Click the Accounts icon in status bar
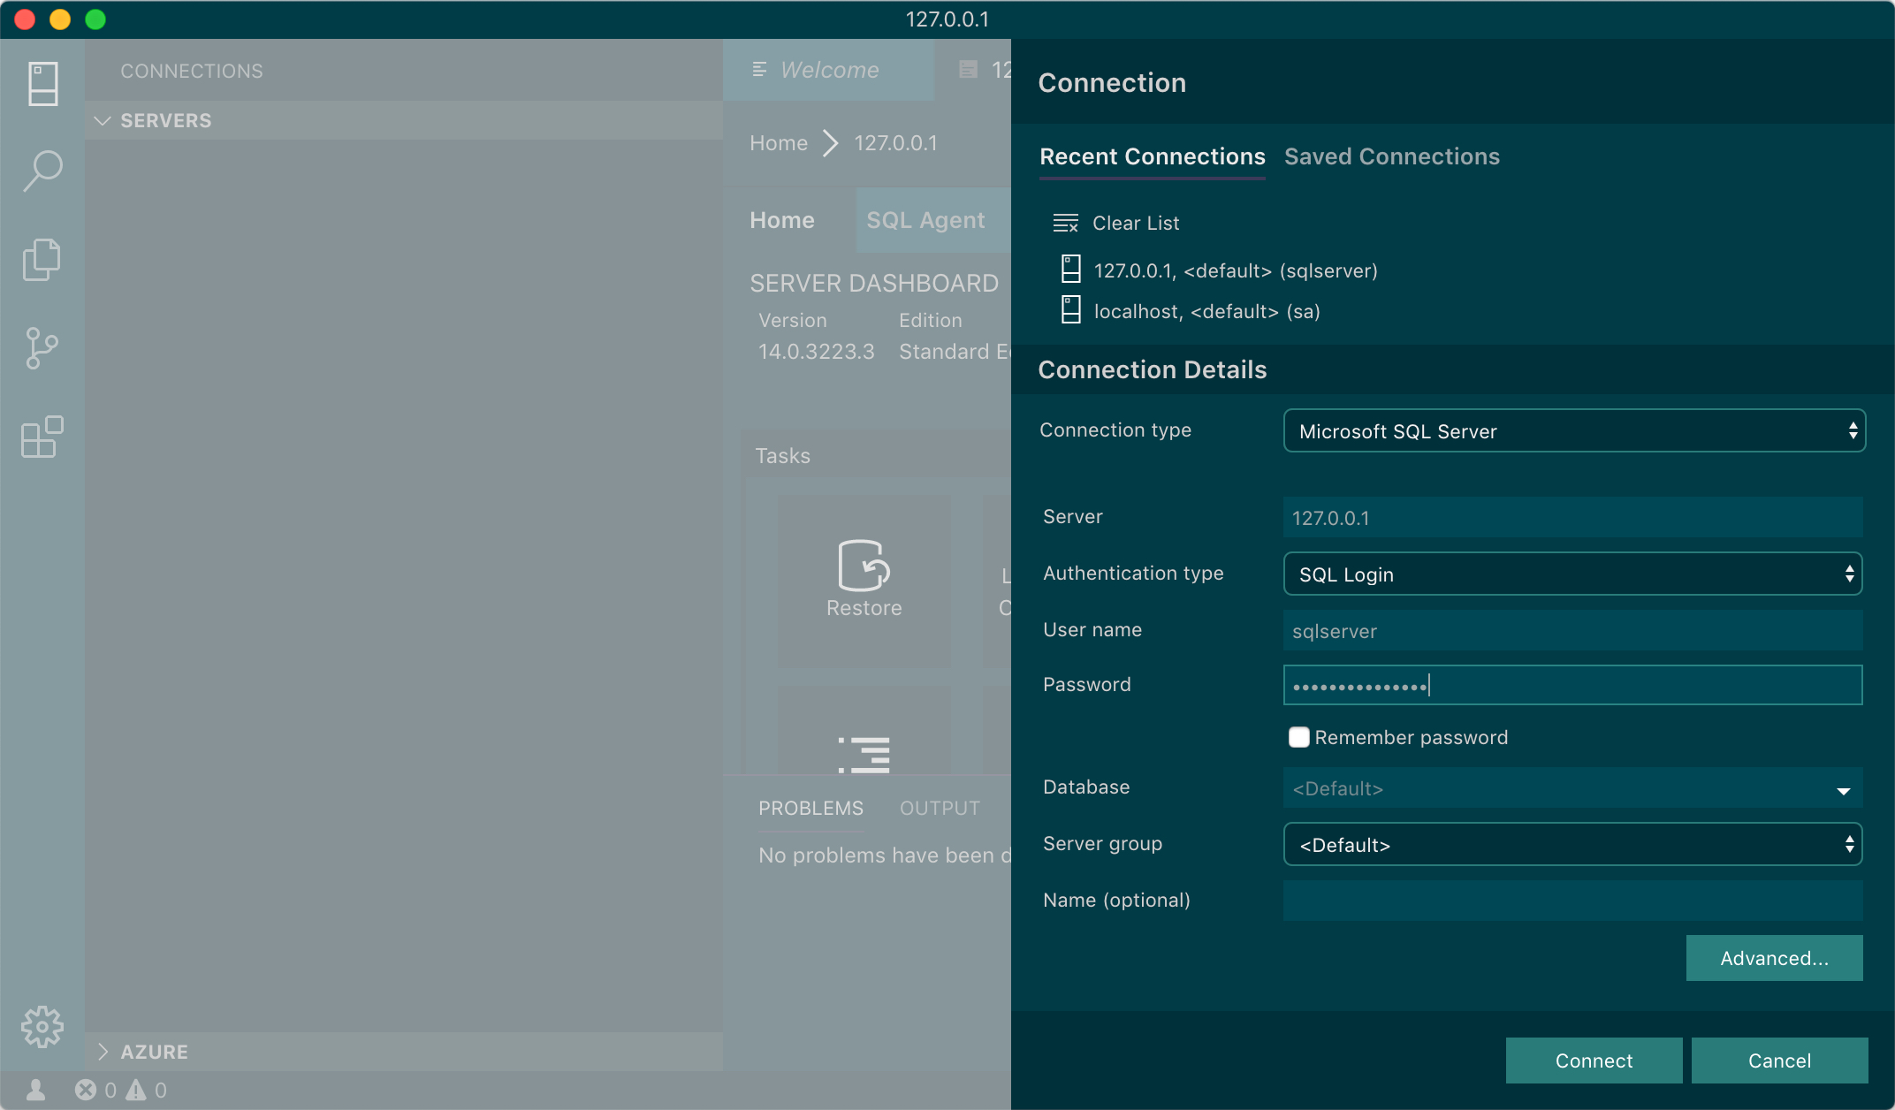 pos(36,1091)
